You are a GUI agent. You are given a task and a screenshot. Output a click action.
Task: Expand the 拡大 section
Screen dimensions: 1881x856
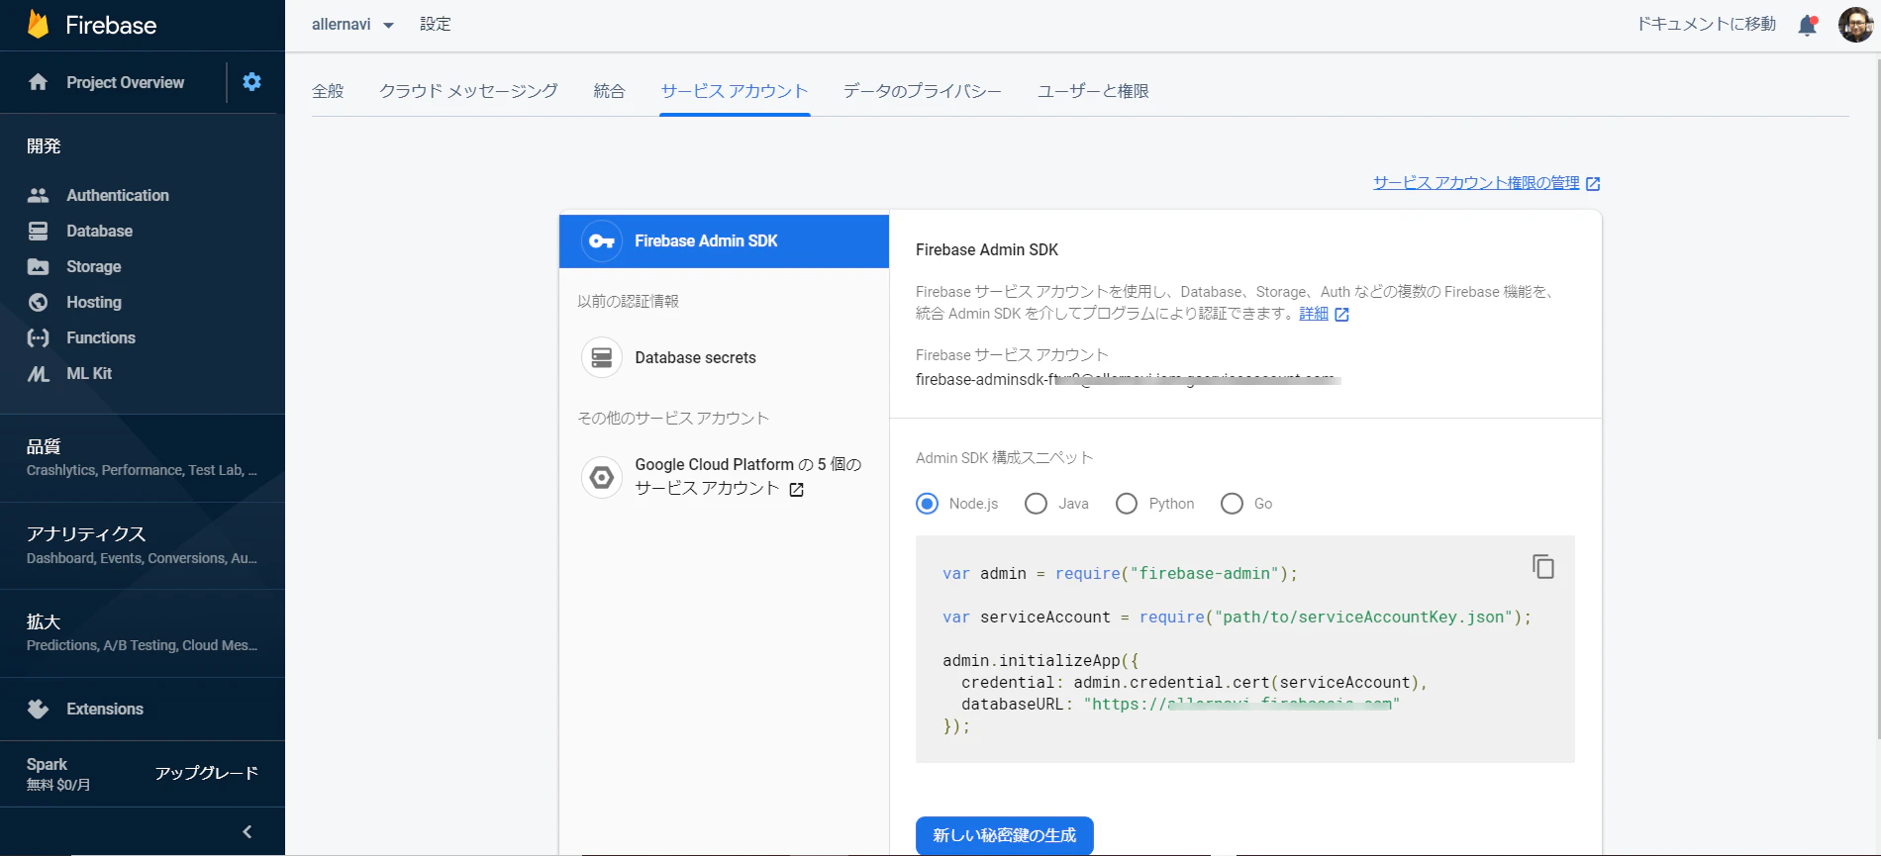coord(143,632)
